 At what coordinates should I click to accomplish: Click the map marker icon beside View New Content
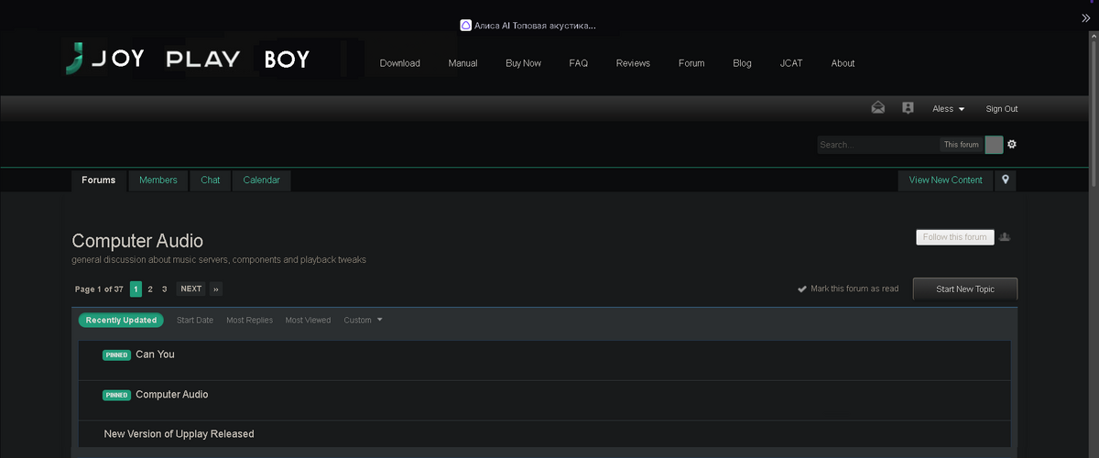[x=1006, y=180]
